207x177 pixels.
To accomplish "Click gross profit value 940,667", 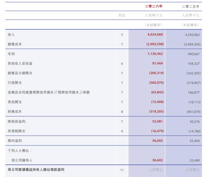I will 194,54.
